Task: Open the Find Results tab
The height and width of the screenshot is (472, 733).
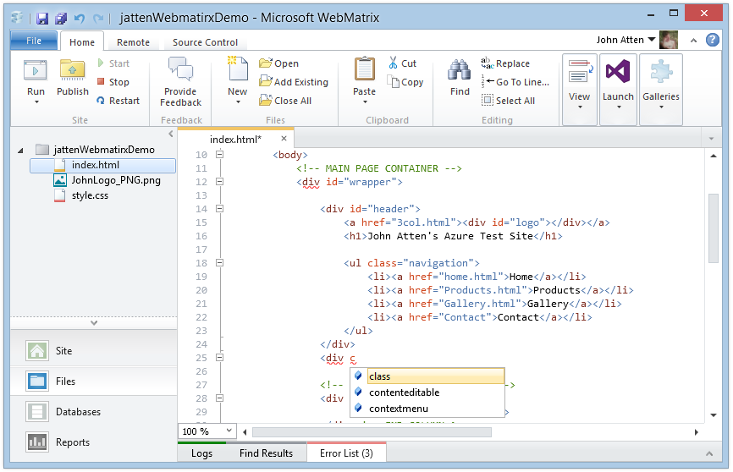Action: click(x=266, y=453)
